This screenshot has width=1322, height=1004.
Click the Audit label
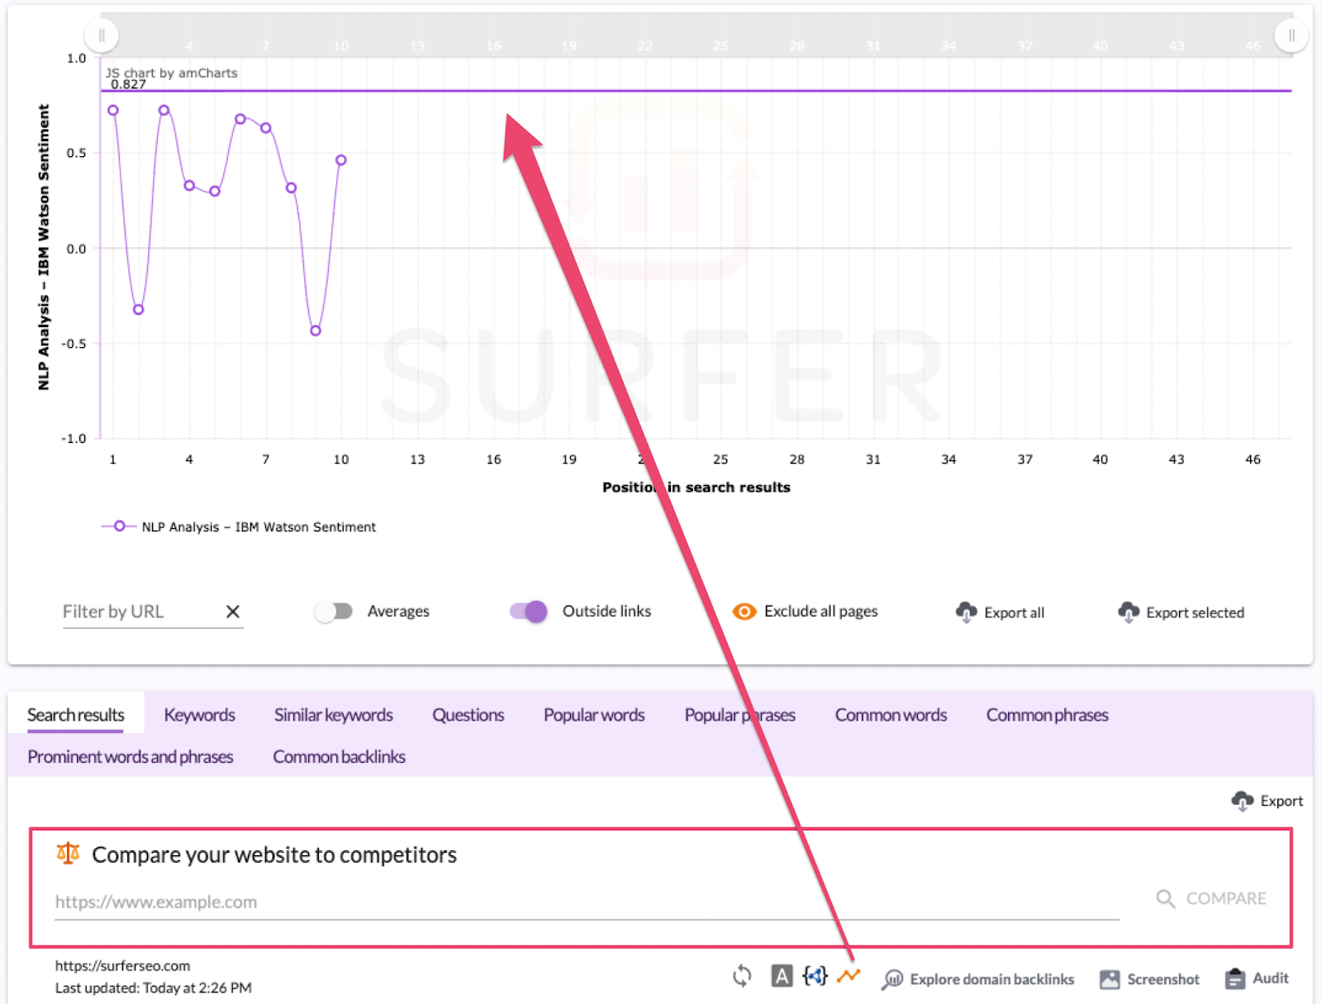pos(1270,978)
